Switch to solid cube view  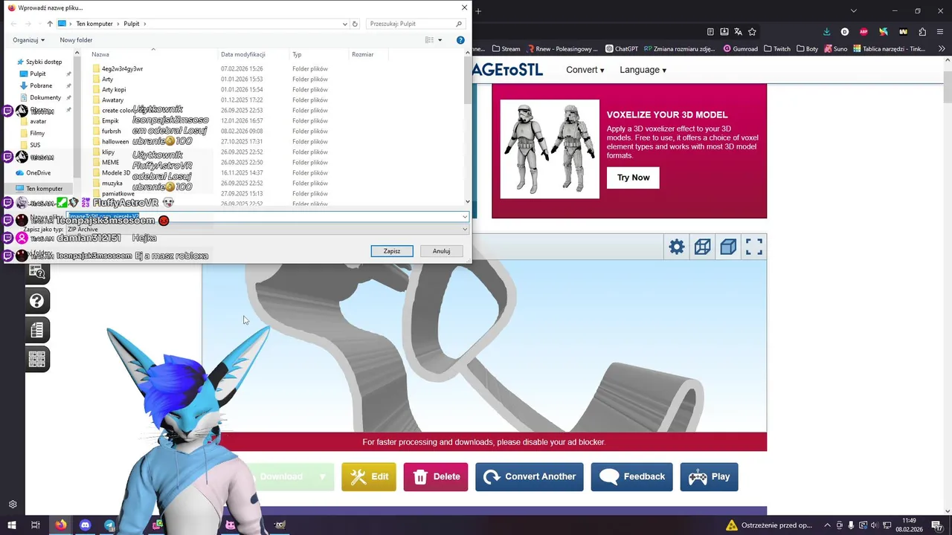coord(728,247)
